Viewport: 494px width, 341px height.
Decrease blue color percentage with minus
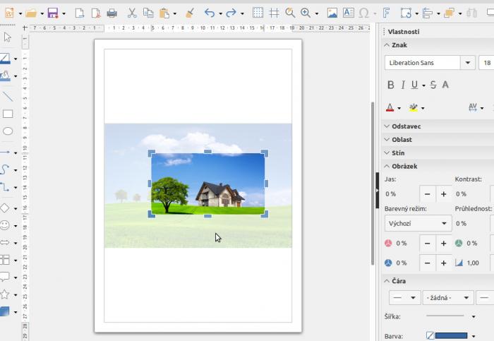click(428, 263)
